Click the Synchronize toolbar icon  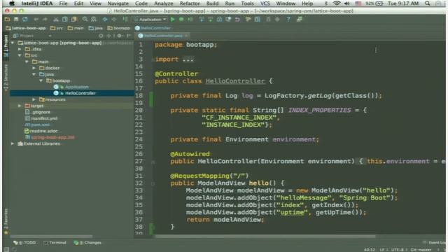[25, 20]
